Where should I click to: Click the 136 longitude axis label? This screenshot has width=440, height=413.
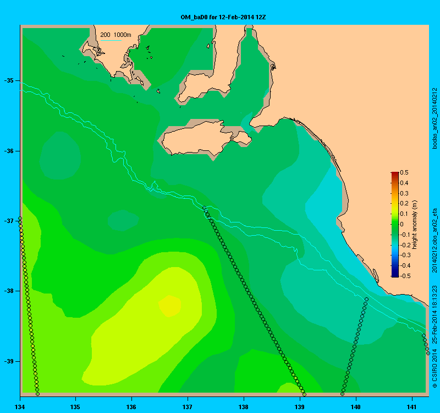click(131, 407)
